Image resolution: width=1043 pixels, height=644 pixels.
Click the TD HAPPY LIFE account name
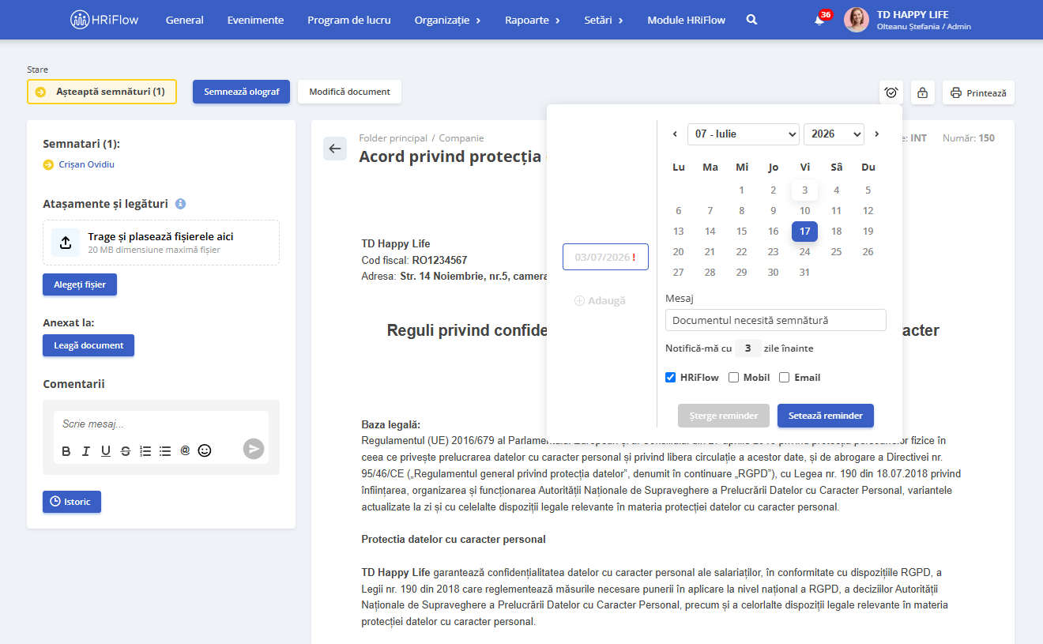913,14
